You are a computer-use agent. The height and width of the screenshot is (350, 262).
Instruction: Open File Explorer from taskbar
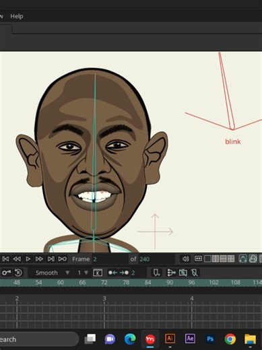coord(250,339)
